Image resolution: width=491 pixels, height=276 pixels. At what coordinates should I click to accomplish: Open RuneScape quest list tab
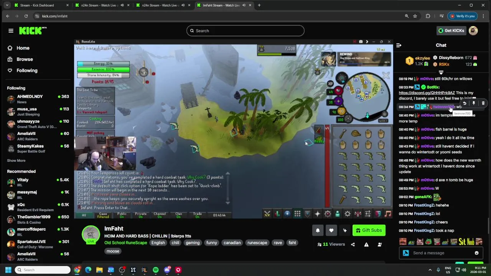287,214
